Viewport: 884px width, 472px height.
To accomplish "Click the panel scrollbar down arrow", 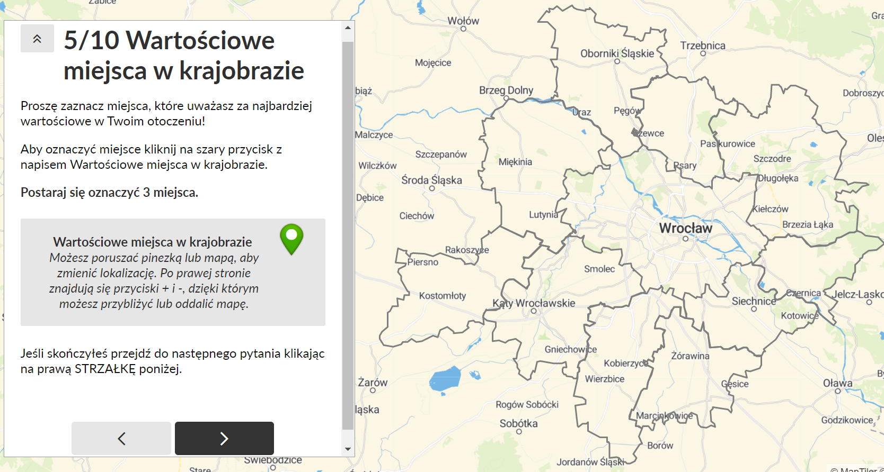I will click(x=348, y=449).
